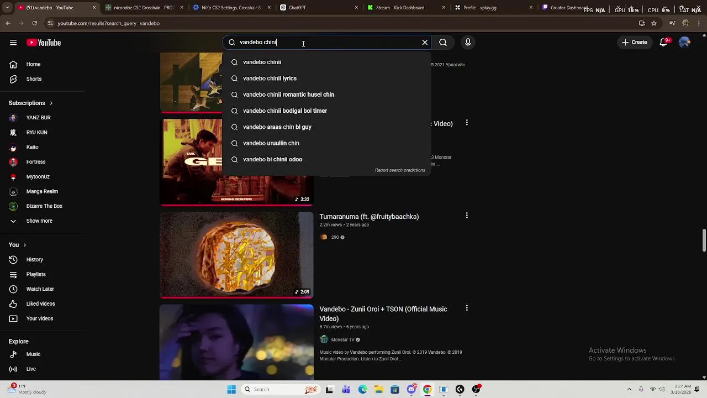Switch to the Profile - xplay.gg tab
Screen dimensions: 707x398
click(x=494, y=8)
